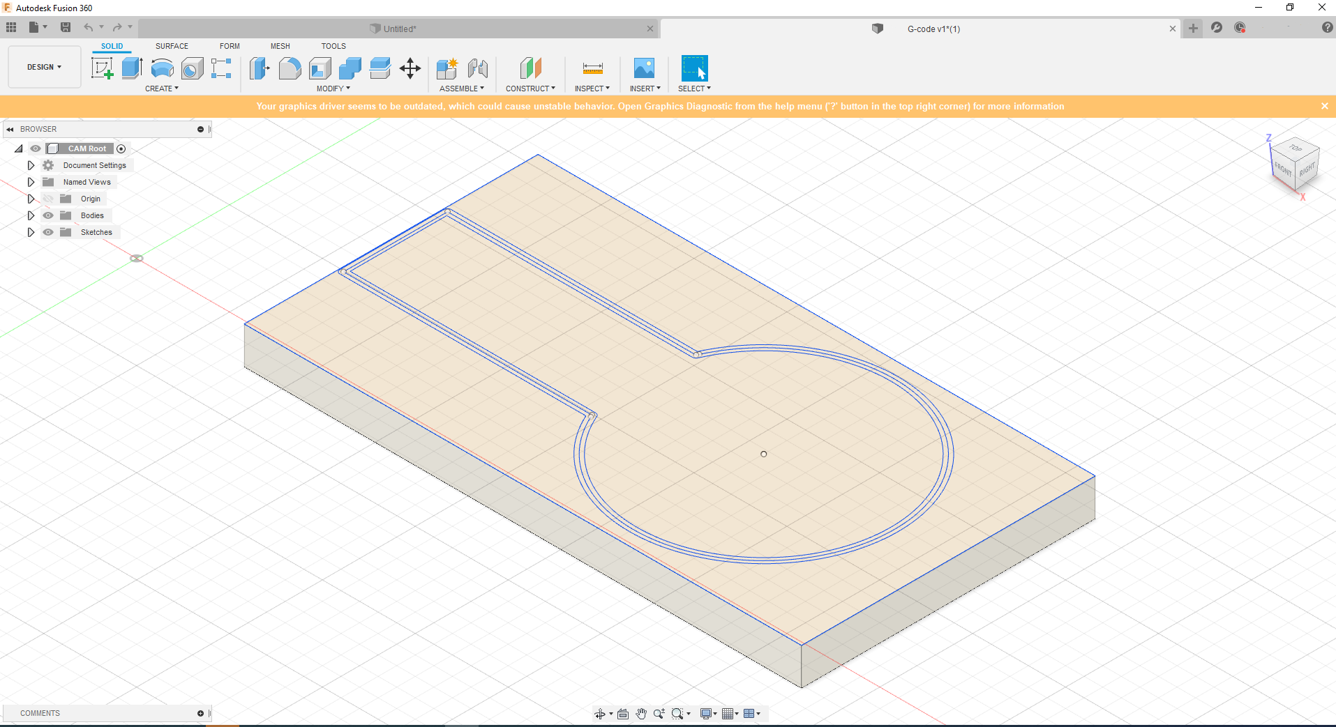Open a new design tab with plus
This screenshot has width=1336, height=727.
(x=1194, y=28)
